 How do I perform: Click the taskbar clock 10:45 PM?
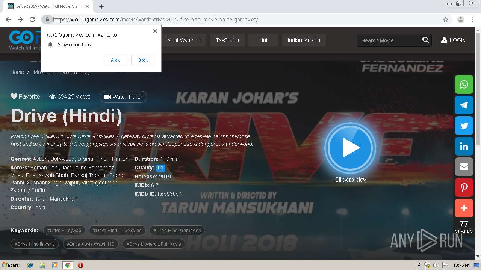click(x=462, y=265)
